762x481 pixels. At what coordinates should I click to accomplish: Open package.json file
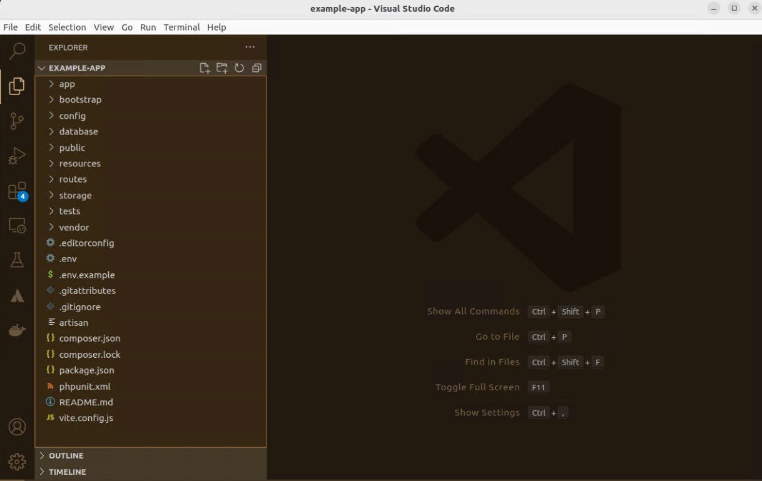tap(151, 370)
